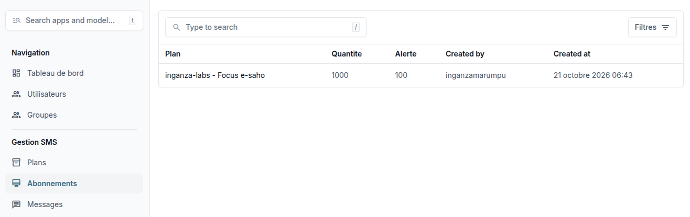The width and height of the screenshot is (690, 217).
Task: Sort by the Alerte column header
Action: tap(406, 54)
